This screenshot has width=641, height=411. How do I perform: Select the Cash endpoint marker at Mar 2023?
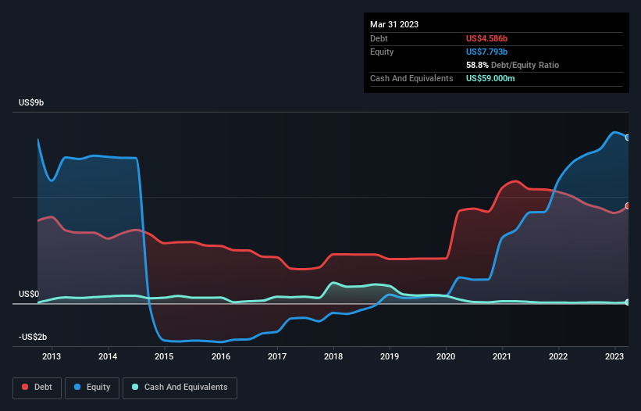coord(628,302)
